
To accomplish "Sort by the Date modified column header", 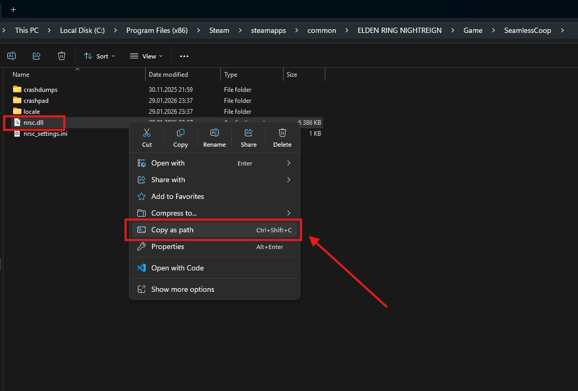I will [168, 75].
